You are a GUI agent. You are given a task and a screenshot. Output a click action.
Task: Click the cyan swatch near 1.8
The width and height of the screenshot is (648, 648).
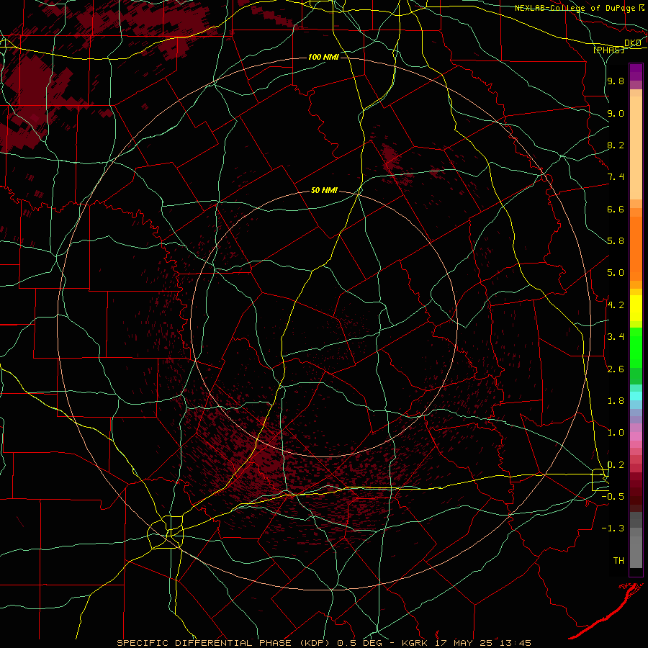click(x=636, y=396)
